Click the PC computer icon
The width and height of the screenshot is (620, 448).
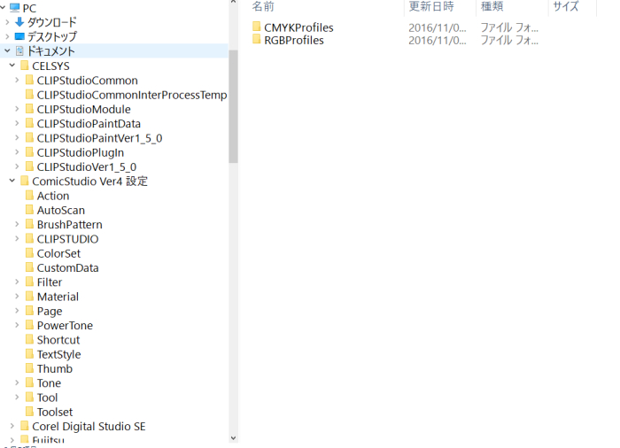tap(14, 8)
